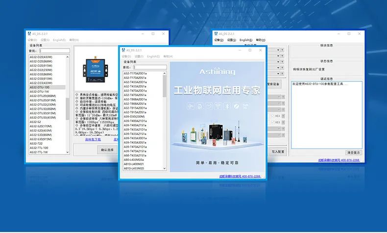Screen dimensions: 387x233
Task: Click the 调试信息 debug text area in the right window
Action: [x=327, y=115]
